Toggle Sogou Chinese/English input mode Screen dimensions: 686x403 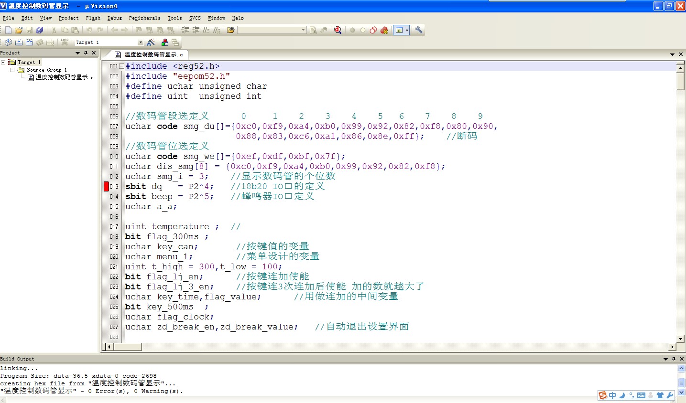click(x=612, y=395)
